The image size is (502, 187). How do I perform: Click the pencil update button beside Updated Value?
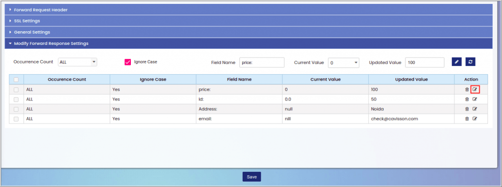point(456,62)
